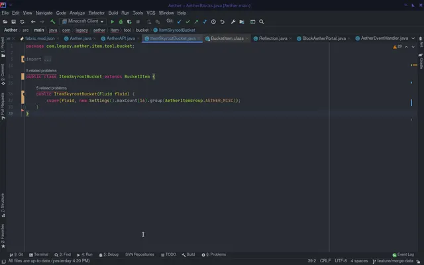Collapse the ItemSkyrootBucket constructor fold marker
Viewport: 424px width, 265px height.
click(23, 94)
